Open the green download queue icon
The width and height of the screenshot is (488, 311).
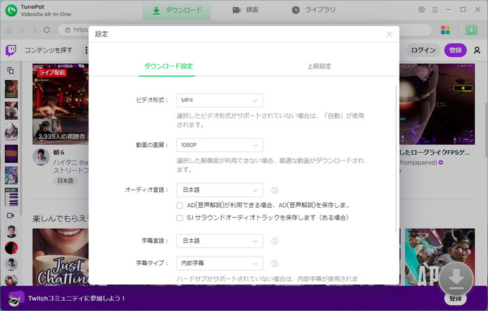point(471,30)
